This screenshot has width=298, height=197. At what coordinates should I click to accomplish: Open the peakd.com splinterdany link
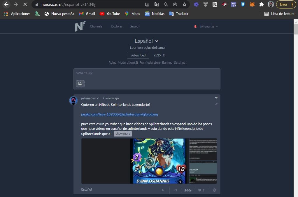tap(120, 114)
